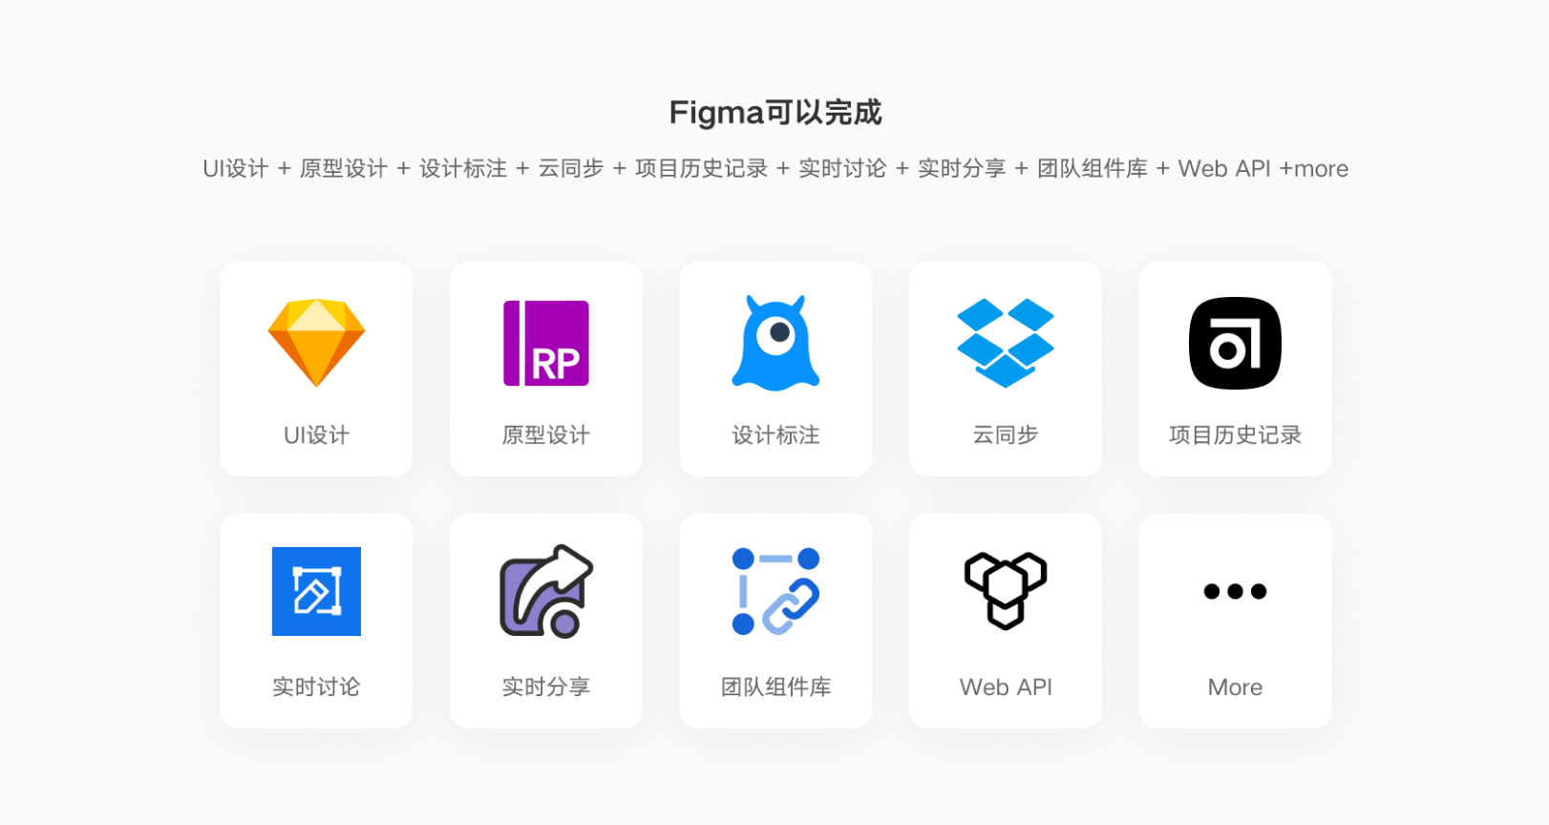Click the 云同步 card text
This screenshot has height=825, width=1549.
[x=1006, y=435]
